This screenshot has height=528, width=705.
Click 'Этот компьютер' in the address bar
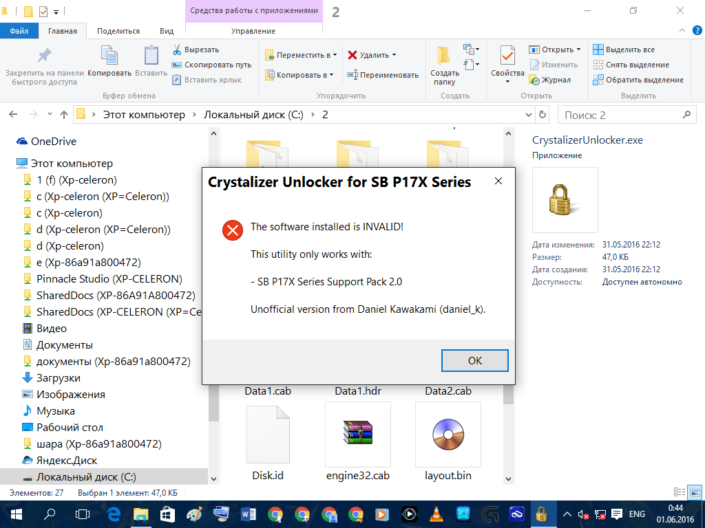point(144,115)
